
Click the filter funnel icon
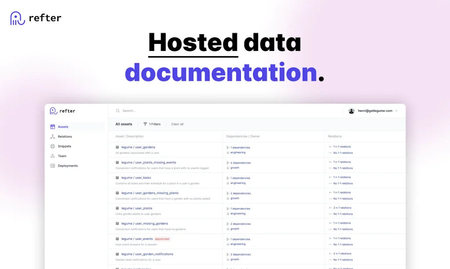[x=145, y=124]
